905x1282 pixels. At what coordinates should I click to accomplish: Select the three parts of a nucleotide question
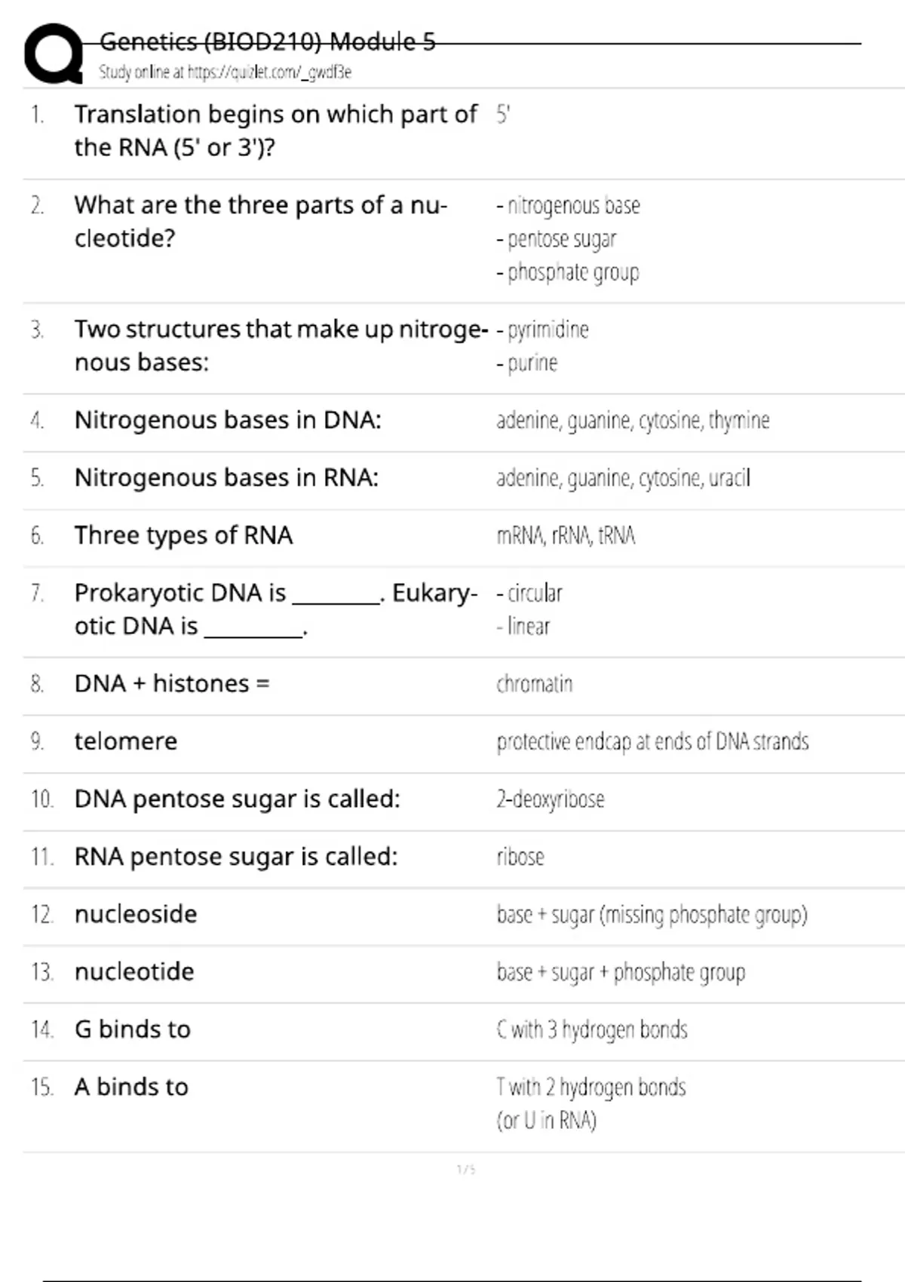pos(260,222)
